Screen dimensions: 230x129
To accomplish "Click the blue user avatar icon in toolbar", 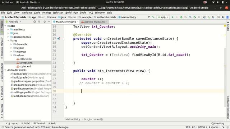I will pyautogui.click(x=227, y=17).
